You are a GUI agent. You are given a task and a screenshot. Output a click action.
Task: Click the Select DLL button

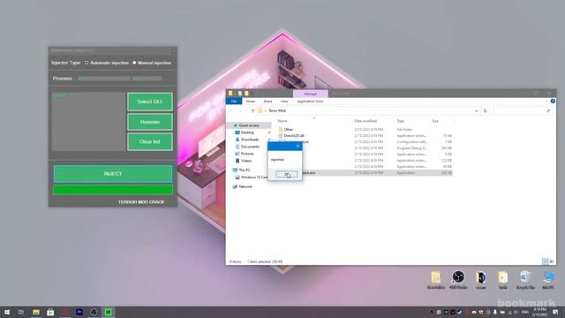[x=150, y=102]
